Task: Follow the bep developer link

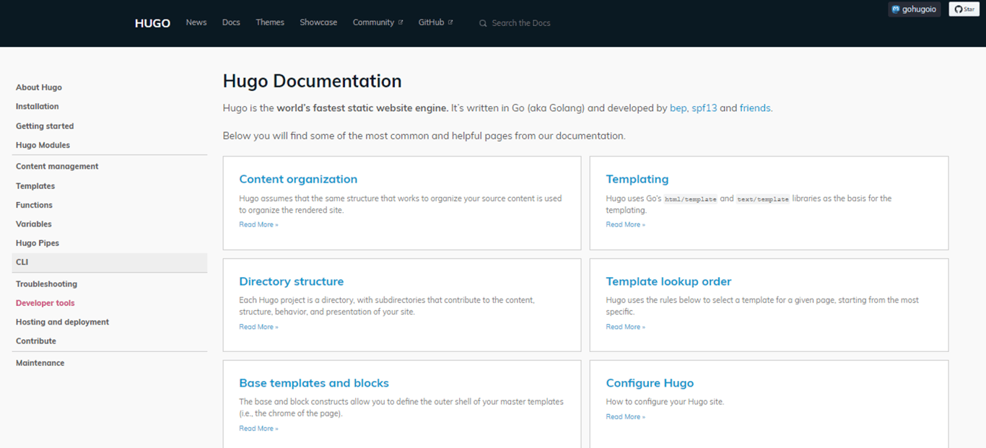Action: coord(679,108)
